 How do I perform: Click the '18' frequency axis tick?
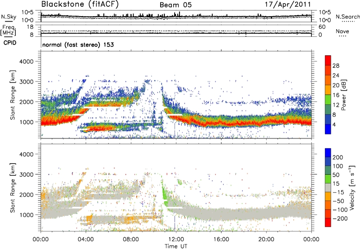[x=30, y=27]
